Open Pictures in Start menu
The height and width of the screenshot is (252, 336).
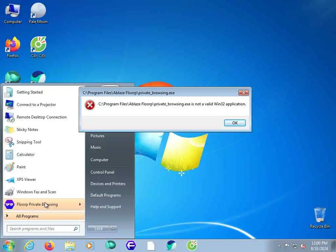coord(97,136)
